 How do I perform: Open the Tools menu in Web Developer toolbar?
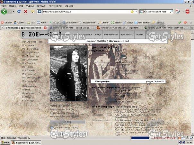click(128, 22)
